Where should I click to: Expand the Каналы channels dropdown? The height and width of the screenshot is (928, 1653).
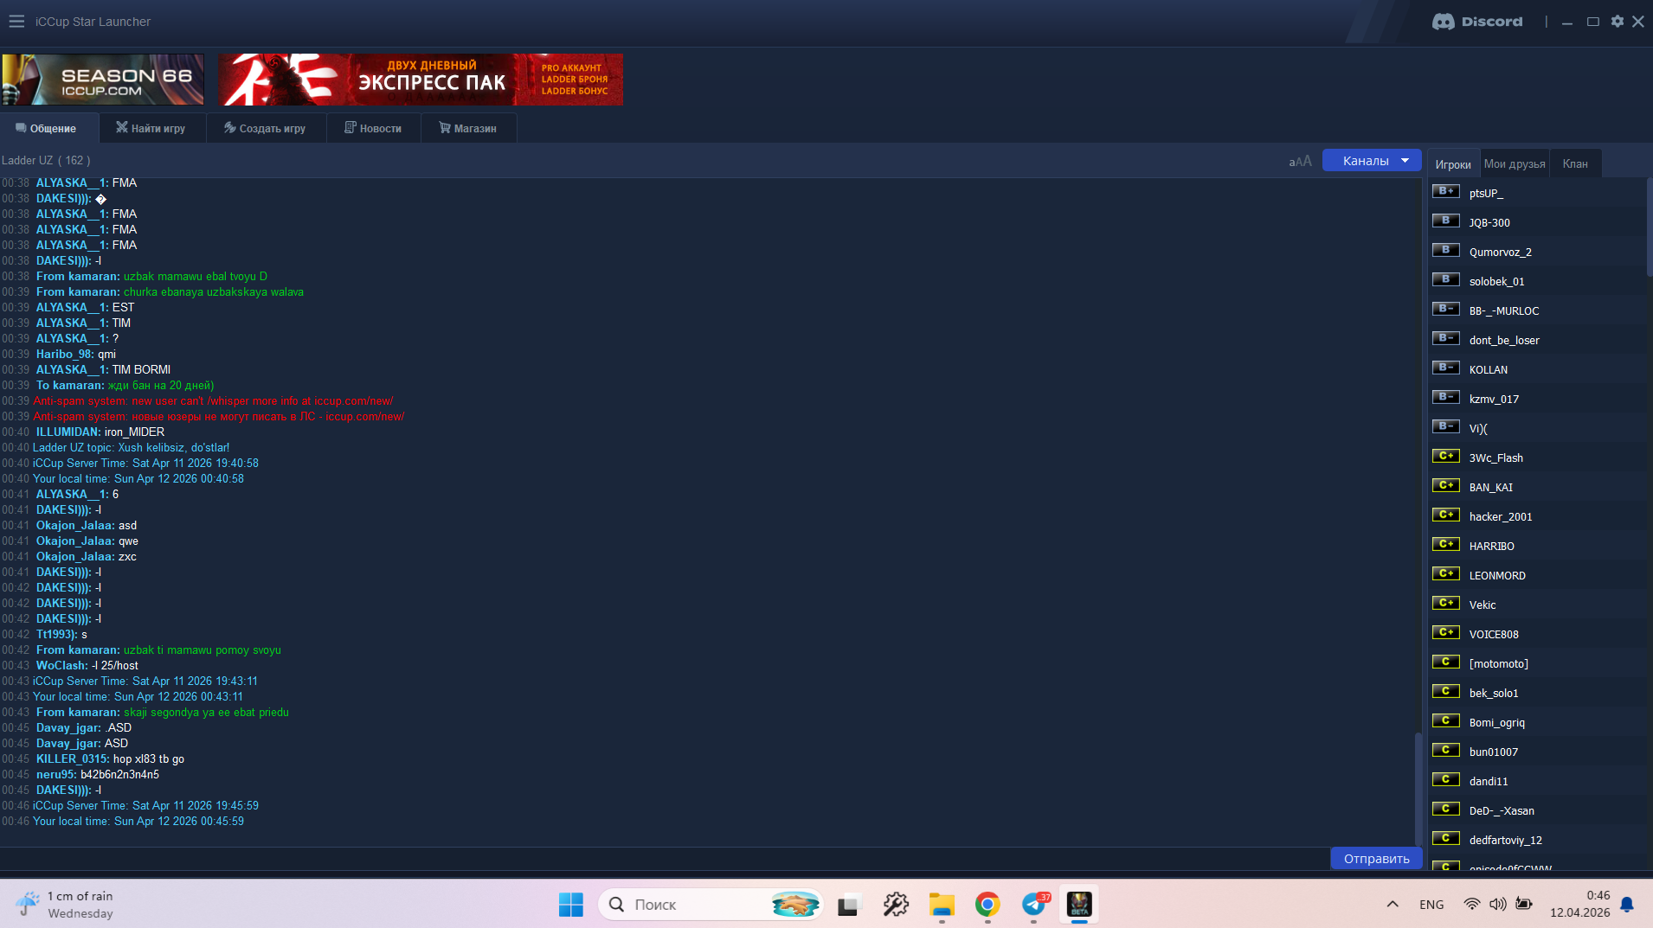click(1372, 161)
